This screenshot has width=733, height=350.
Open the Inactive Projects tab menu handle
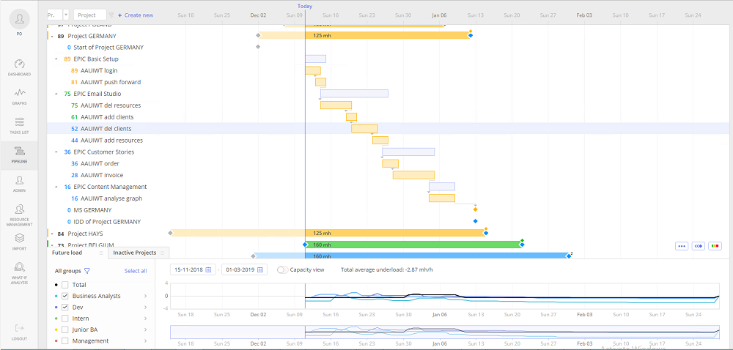pos(162,253)
